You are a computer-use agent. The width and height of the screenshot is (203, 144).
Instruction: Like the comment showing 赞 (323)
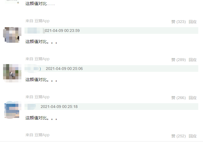179,22
